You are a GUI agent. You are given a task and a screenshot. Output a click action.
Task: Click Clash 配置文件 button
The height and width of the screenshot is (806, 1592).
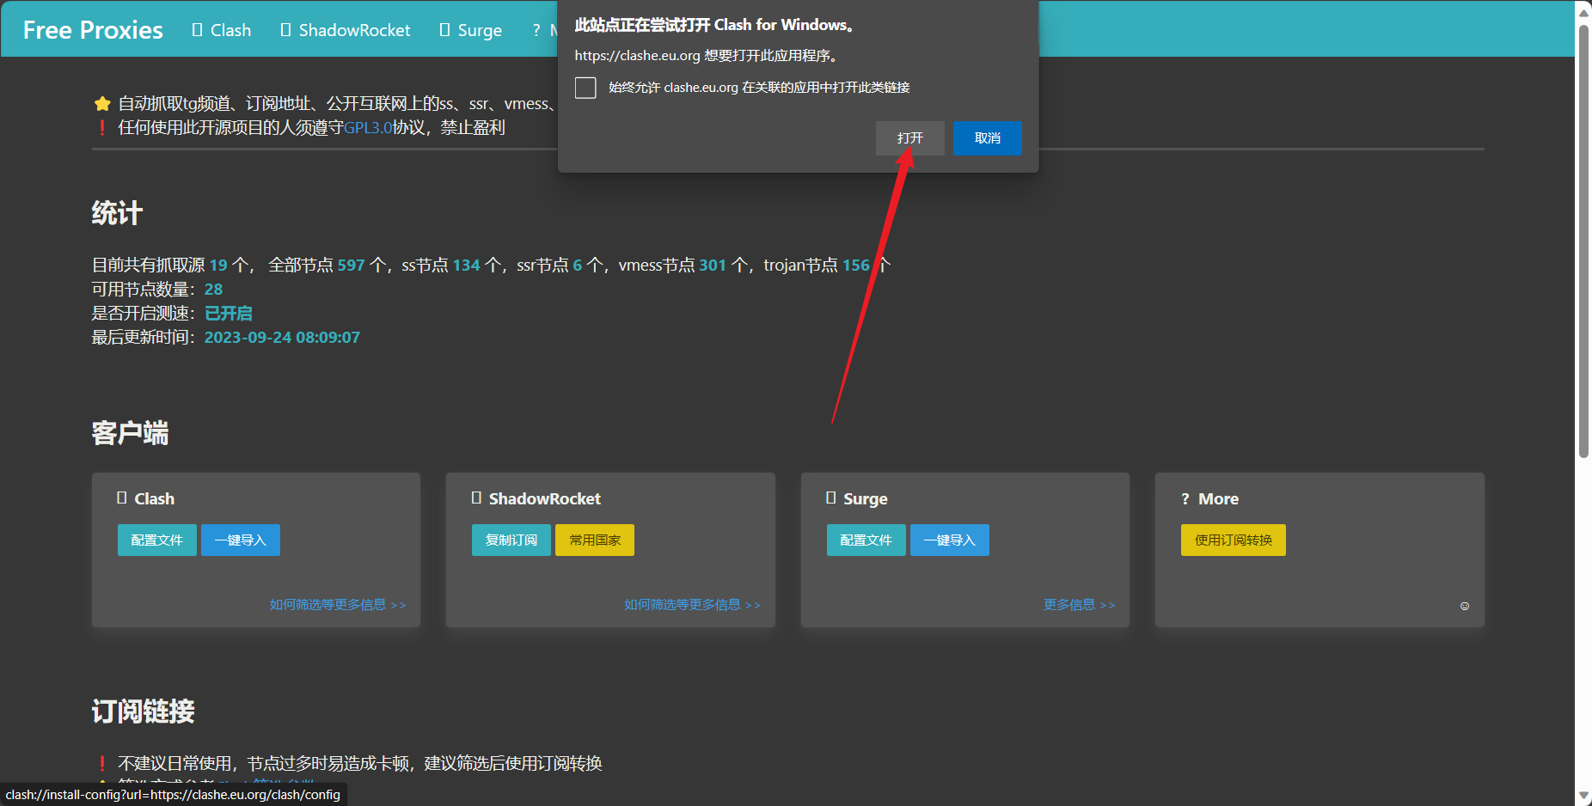coord(156,540)
